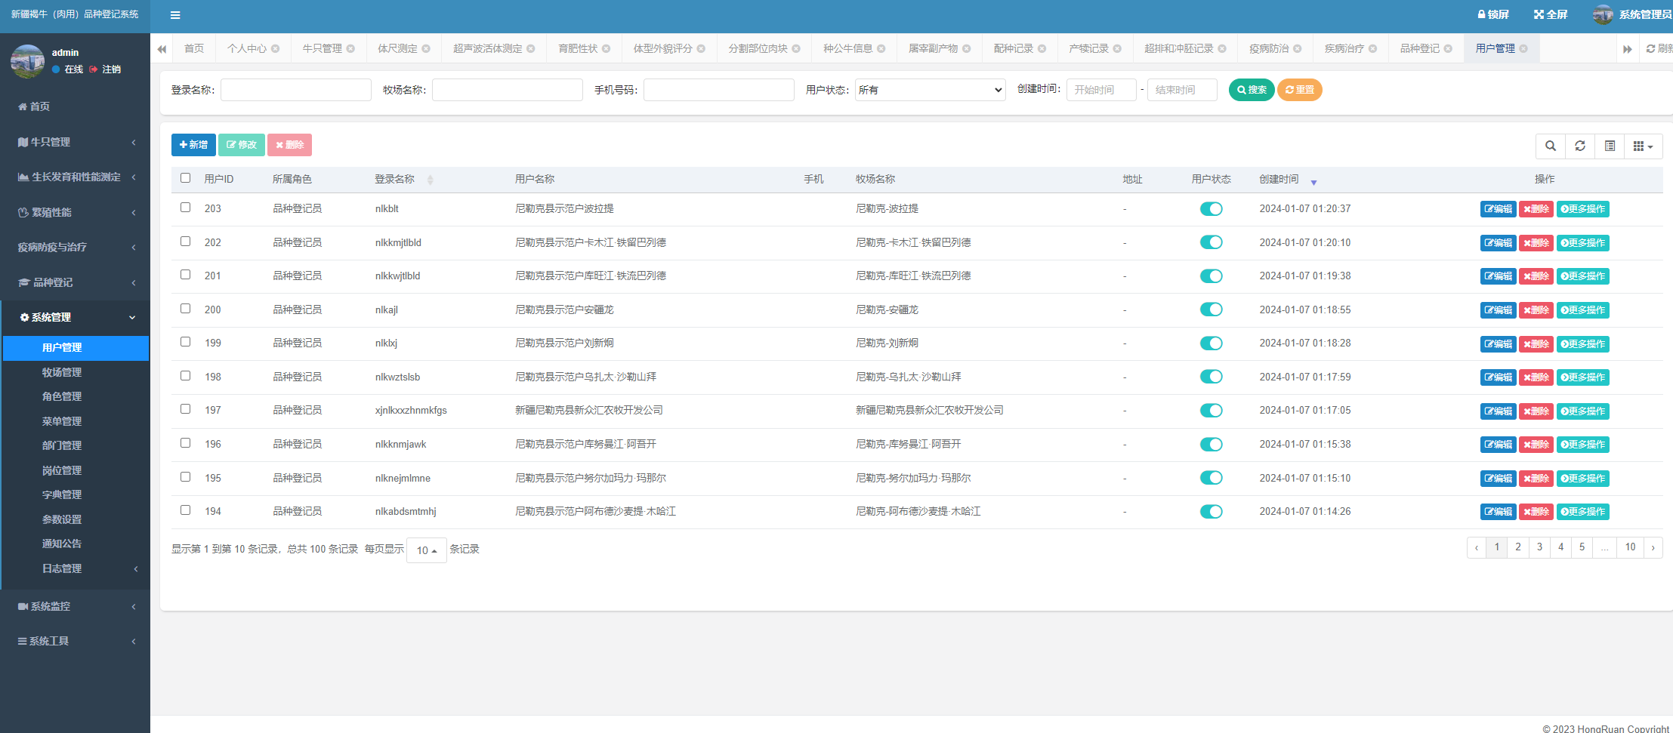Click 更多操作 for user nlkkwjtlbld

[x=1583, y=276]
